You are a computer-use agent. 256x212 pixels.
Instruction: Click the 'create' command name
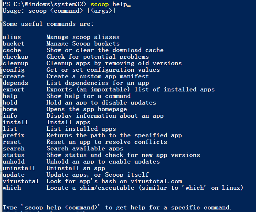(14, 76)
